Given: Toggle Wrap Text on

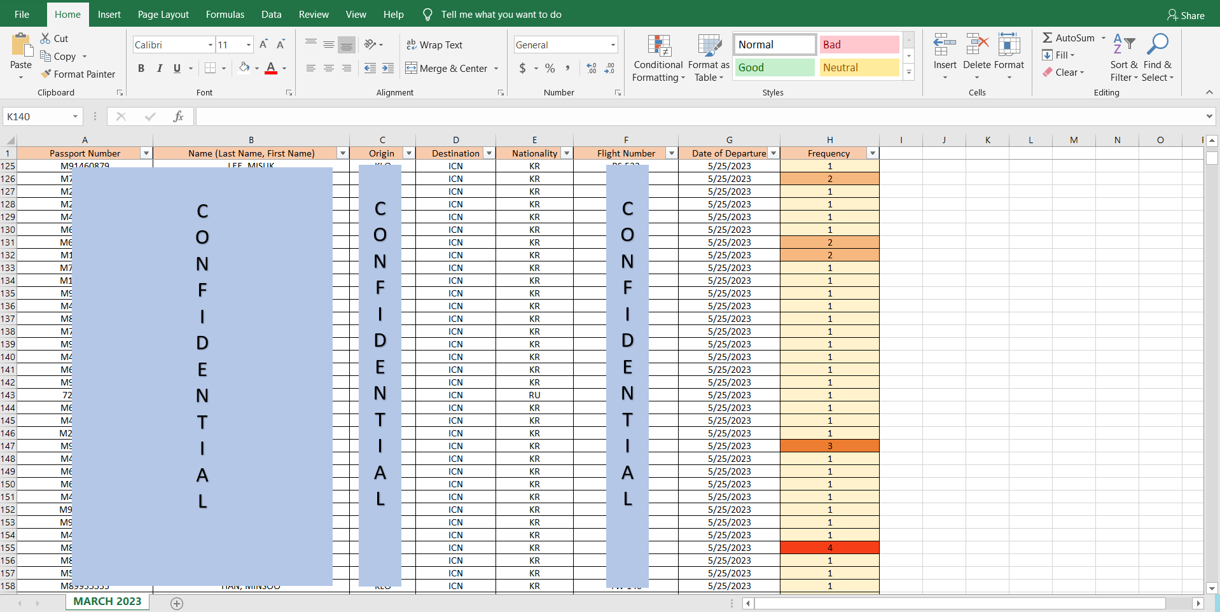Looking at the screenshot, I should [434, 45].
